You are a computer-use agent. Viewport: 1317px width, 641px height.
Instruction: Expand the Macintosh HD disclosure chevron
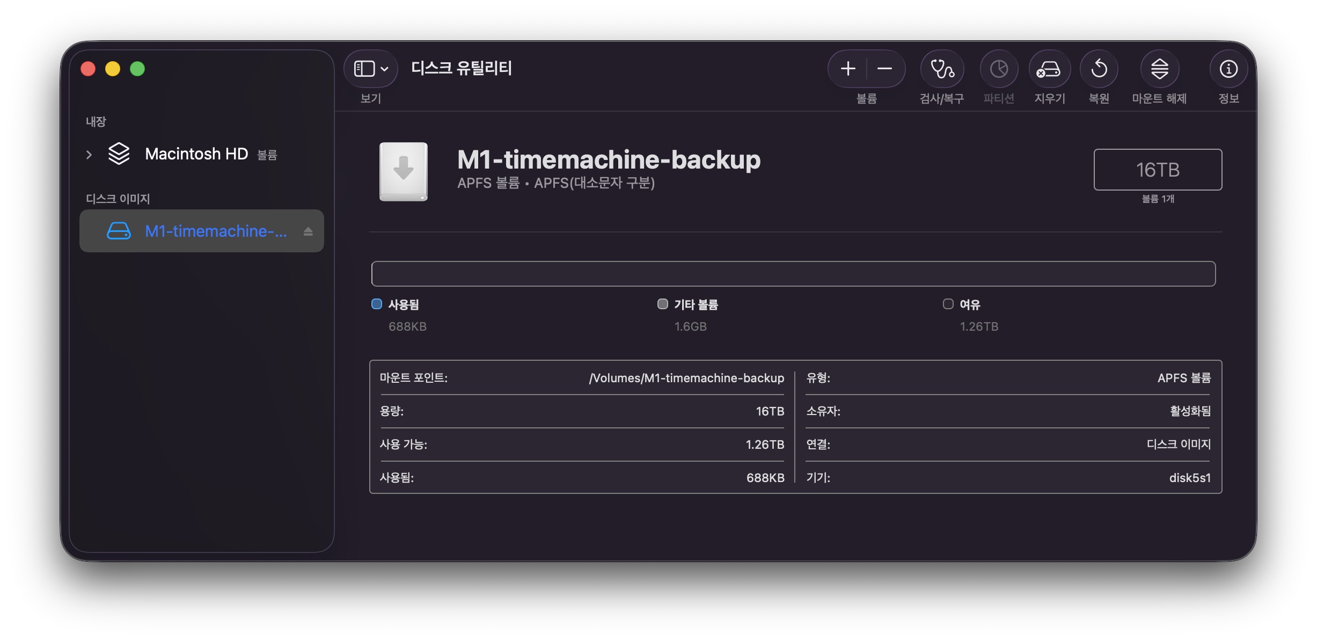point(89,155)
